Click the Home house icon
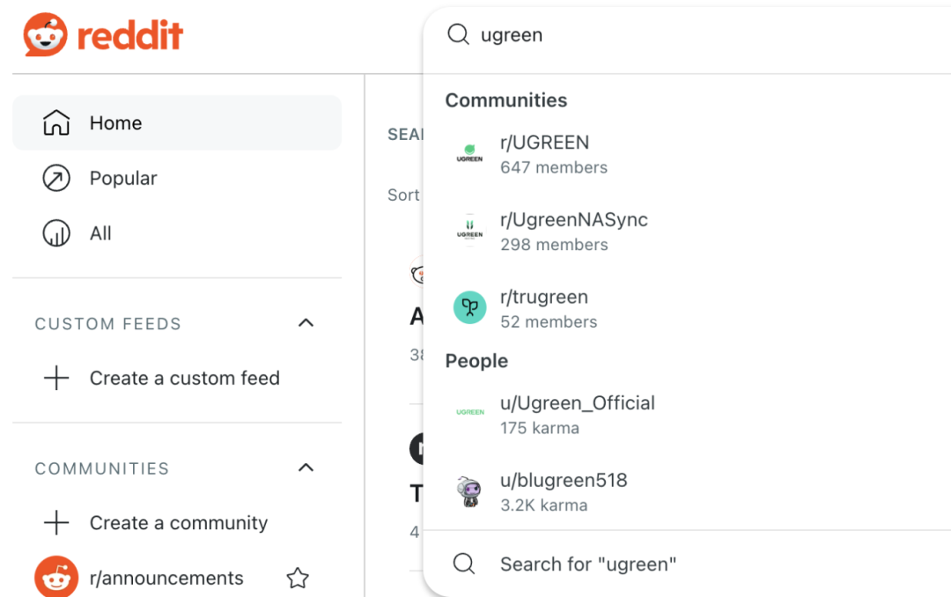Image resolution: width=951 pixels, height=597 pixels. click(56, 123)
